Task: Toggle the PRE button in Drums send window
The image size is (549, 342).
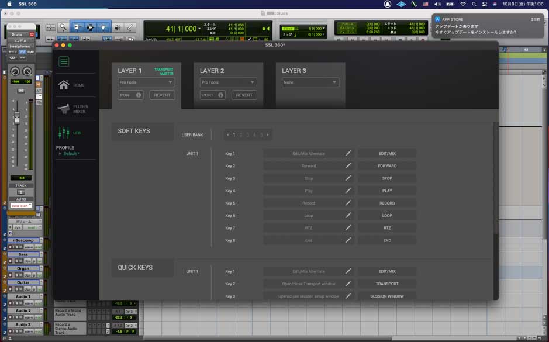Action: pyautogui.click(x=22, y=52)
